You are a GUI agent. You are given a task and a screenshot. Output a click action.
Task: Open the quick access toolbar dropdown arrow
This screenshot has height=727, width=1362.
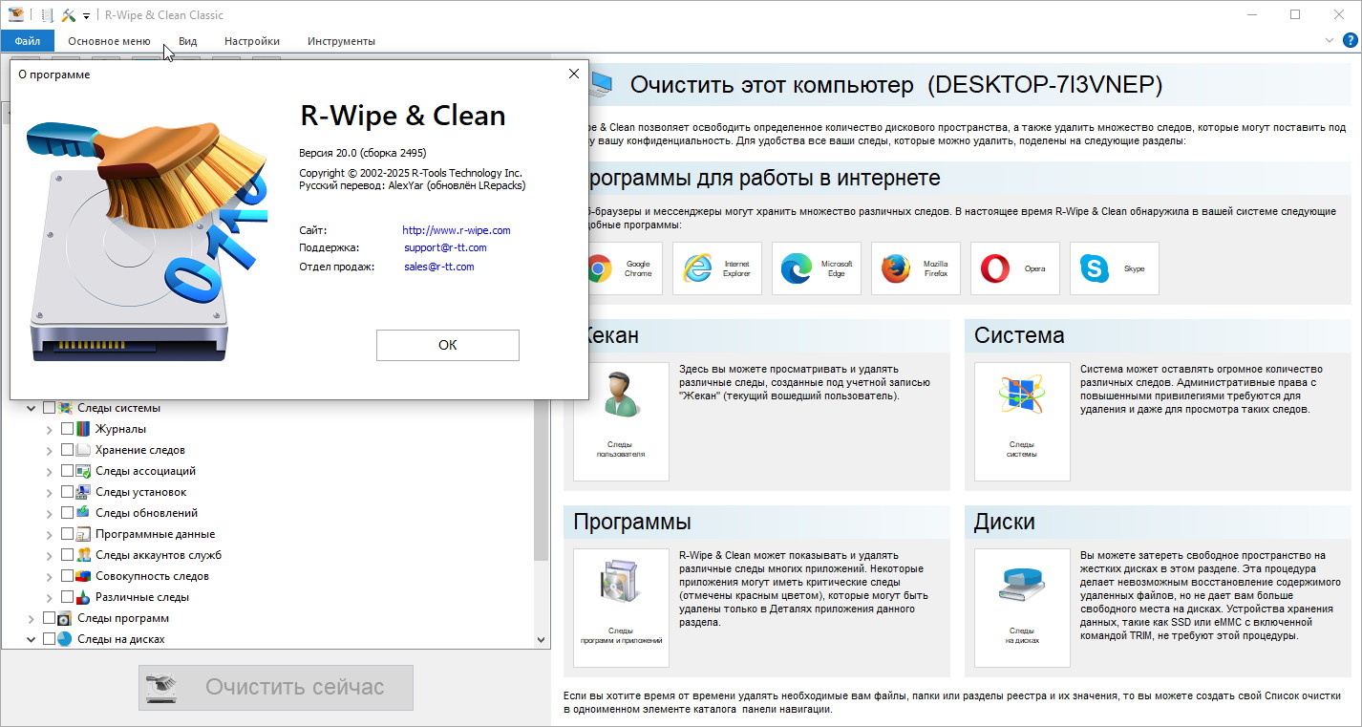click(x=86, y=15)
